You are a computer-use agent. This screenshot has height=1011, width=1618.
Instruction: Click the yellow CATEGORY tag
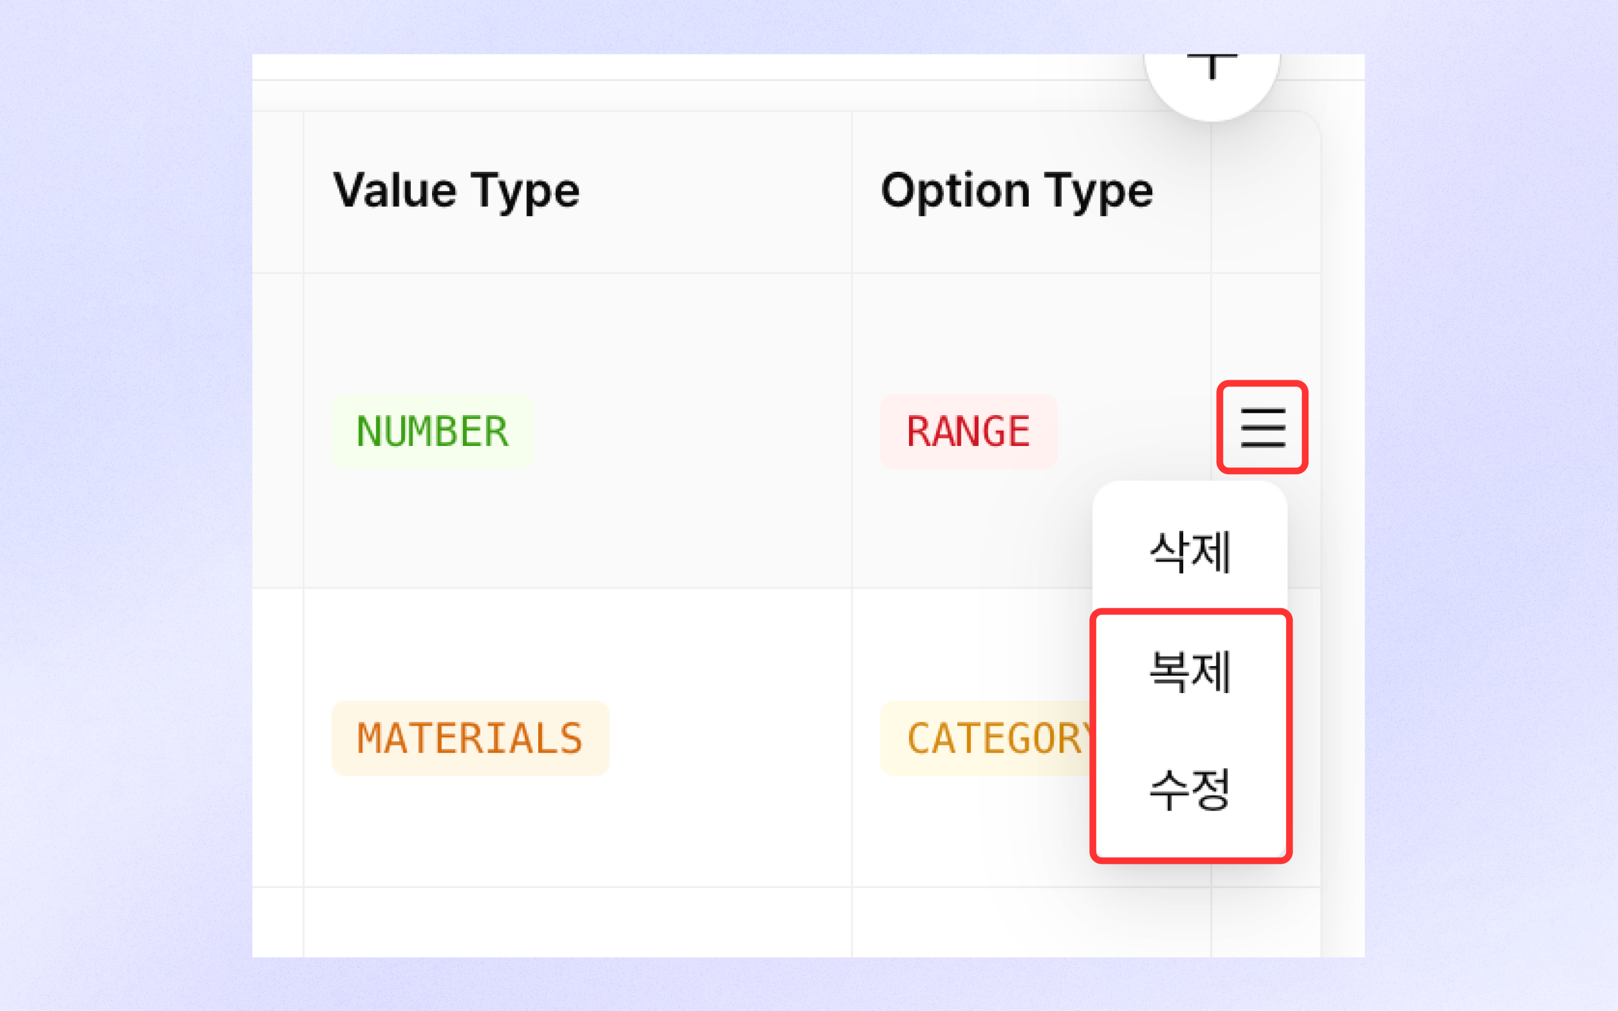987,738
